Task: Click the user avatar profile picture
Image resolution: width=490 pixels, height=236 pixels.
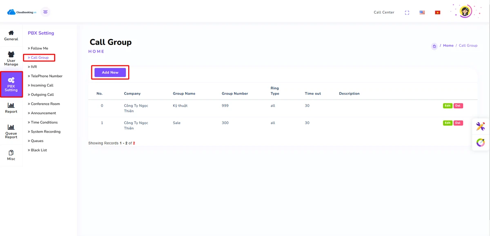Action: (x=465, y=11)
